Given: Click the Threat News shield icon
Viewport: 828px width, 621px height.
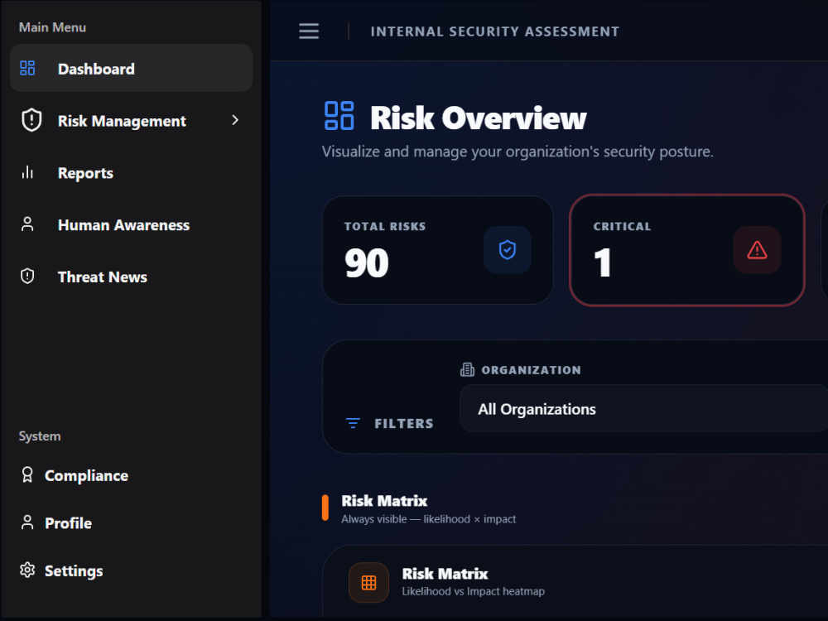Looking at the screenshot, I should click(27, 277).
